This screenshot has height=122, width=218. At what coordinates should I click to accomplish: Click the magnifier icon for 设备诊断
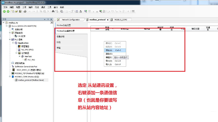pyautogui.click(x=13, y=29)
